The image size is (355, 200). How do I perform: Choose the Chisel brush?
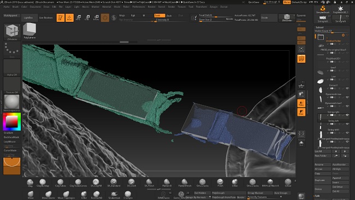[x=288, y=183]
